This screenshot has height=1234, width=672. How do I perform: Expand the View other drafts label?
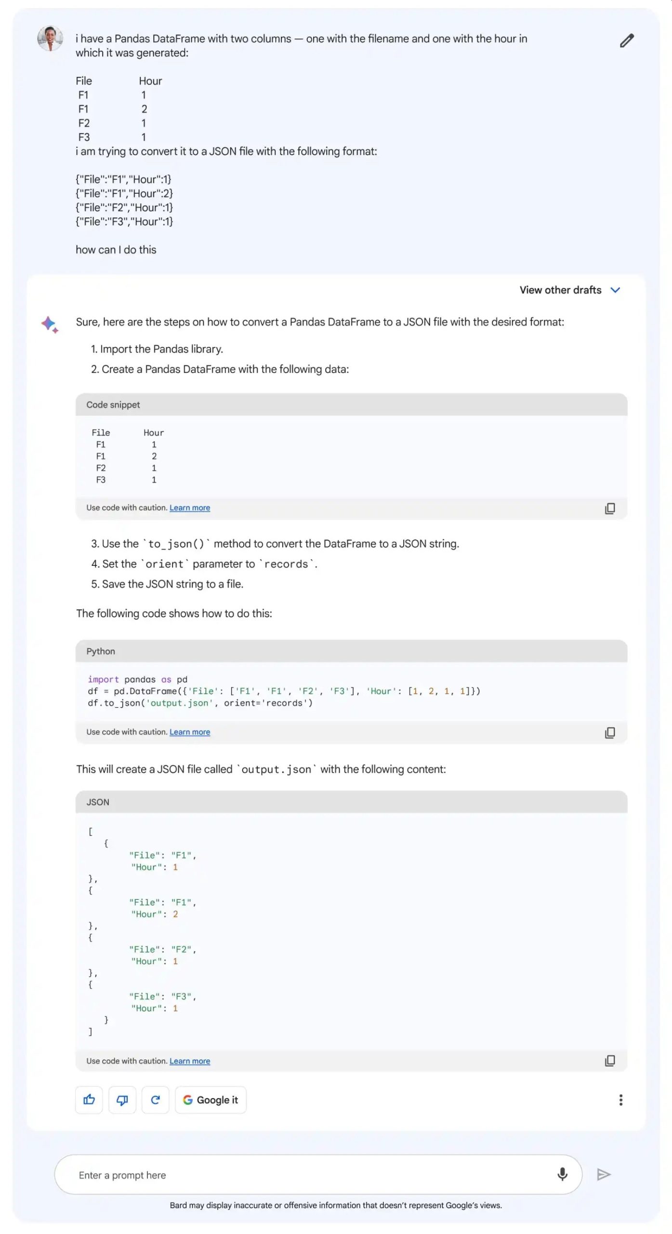pyautogui.click(x=560, y=290)
